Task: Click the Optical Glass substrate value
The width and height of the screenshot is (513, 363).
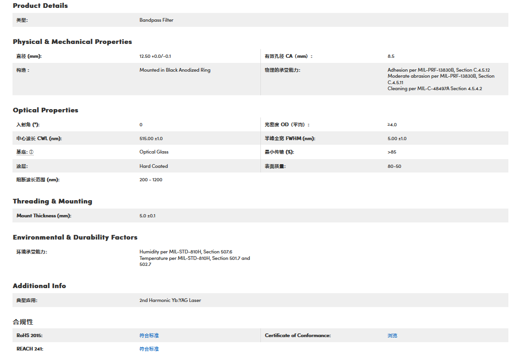Action: click(154, 152)
